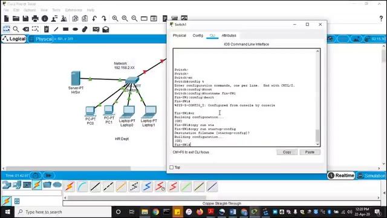Click the workspace horizontal scrollbar
Viewport: 387px width, 218px height.
(x=68, y=168)
